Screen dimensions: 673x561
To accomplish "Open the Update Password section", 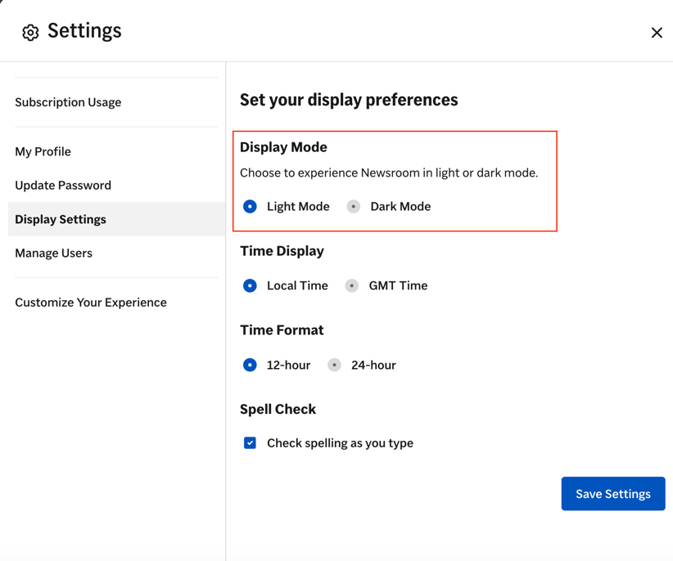I will [63, 185].
